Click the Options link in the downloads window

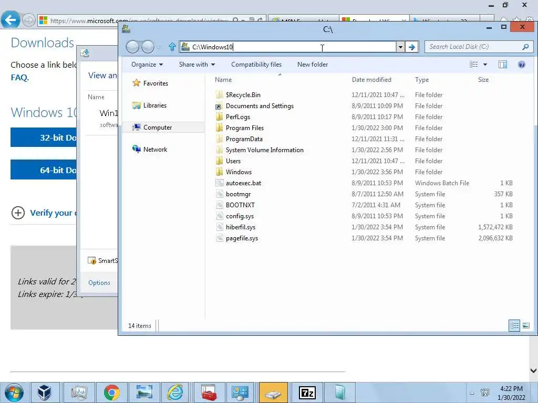coord(99,283)
